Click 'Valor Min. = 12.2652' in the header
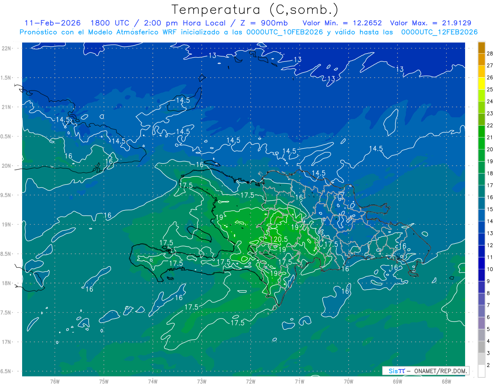This screenshot has width=501, height=387. (342, 23)
